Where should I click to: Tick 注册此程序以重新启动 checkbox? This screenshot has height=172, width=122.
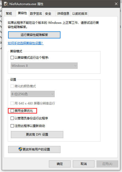pyautogui.click(x=12, y=126)
